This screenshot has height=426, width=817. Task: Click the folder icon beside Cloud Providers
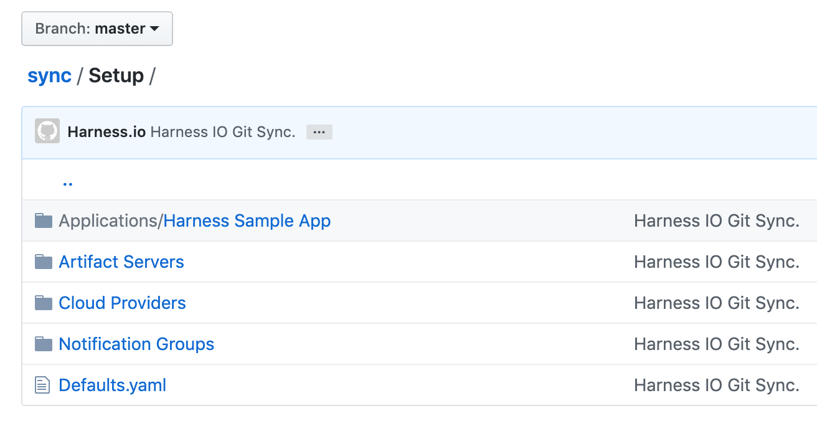click(44, 303)
